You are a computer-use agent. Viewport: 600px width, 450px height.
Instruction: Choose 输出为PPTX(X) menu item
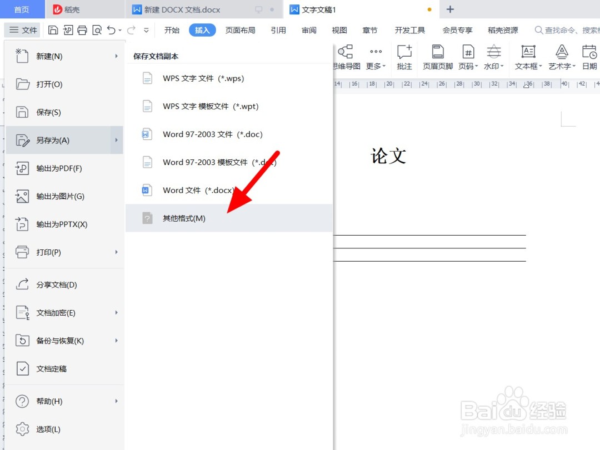coord(64,224)
